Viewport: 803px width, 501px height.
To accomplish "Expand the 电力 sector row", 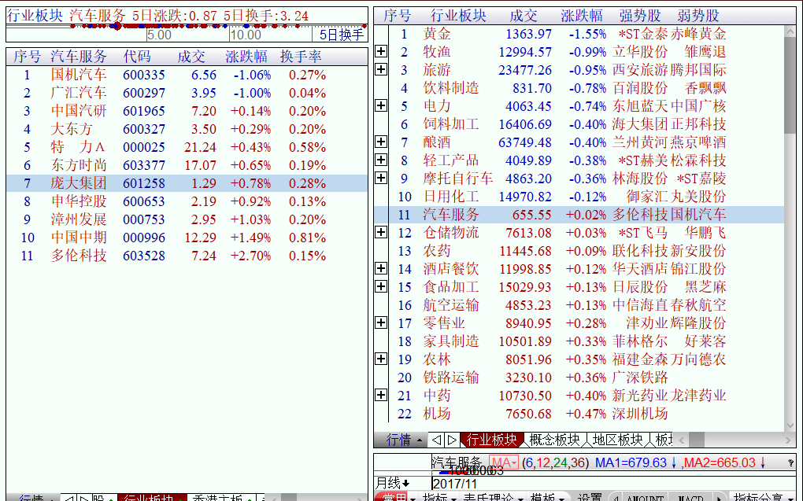I will pos(381,105).
